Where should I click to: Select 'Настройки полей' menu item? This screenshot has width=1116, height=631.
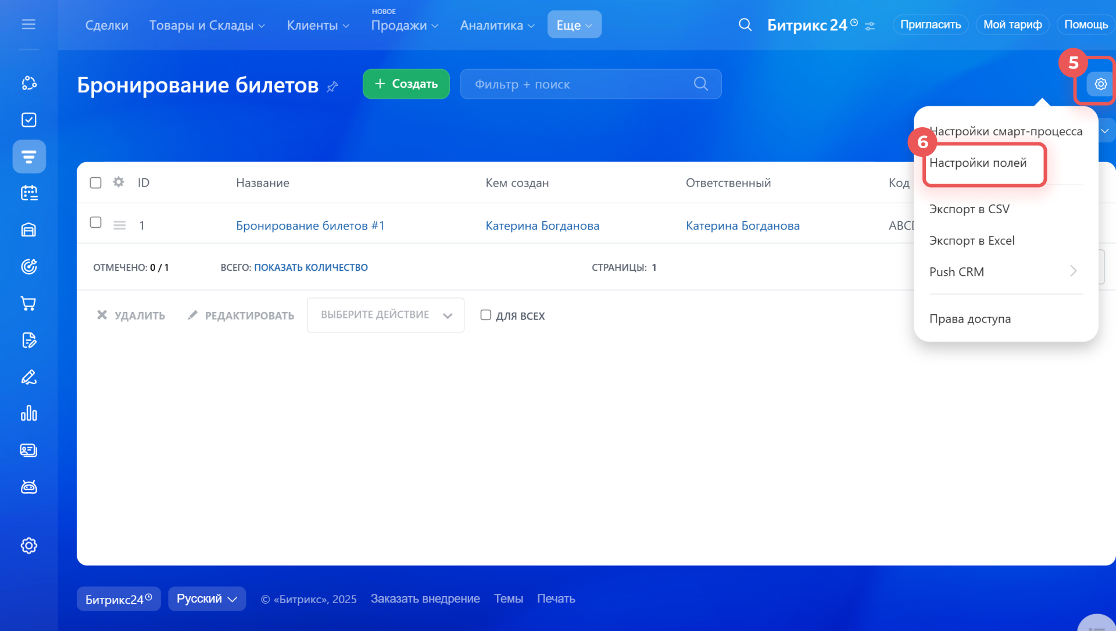(978, 163)
